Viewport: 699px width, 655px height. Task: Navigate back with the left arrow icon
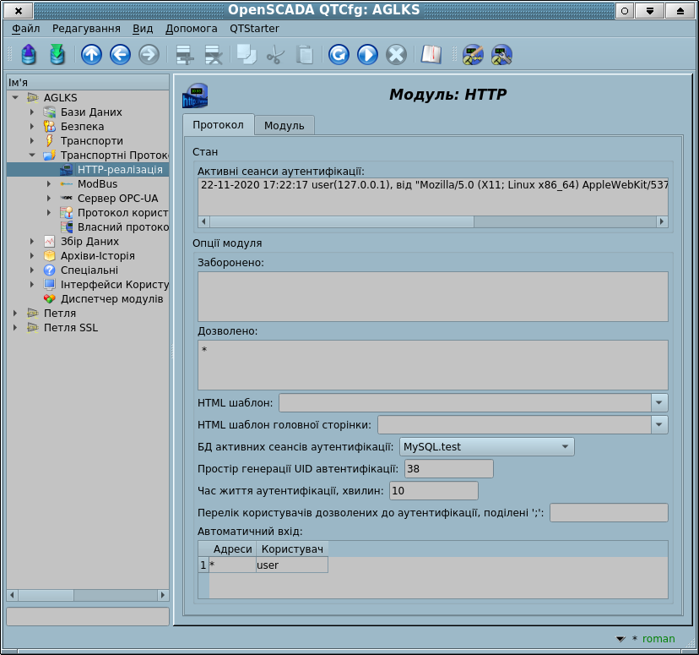click(120, 55)
